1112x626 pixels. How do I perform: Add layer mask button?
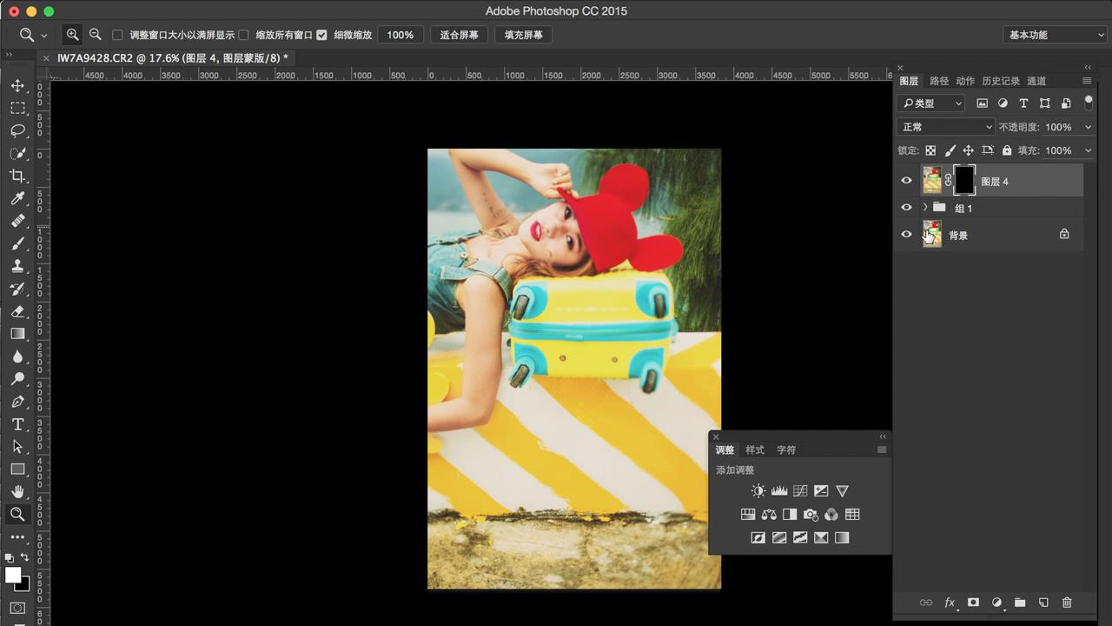pyautogui.click(x=973, y=603)
